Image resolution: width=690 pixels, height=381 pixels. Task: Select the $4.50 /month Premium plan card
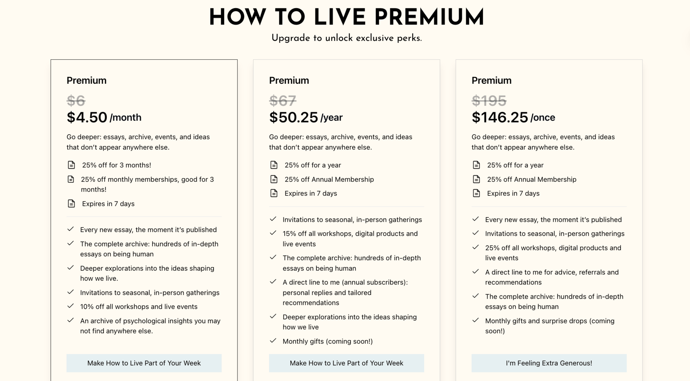(x=144, y=220)
